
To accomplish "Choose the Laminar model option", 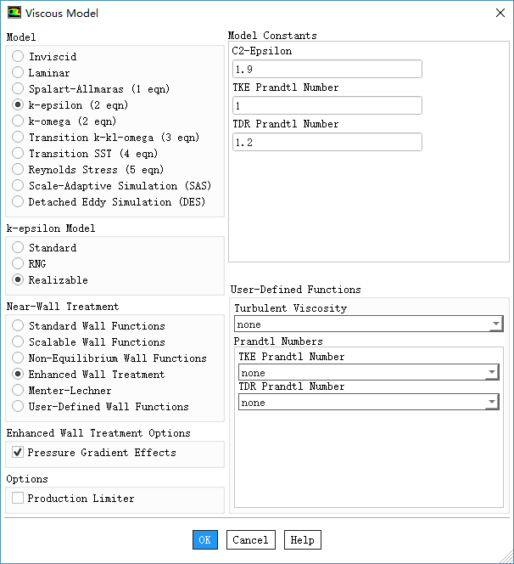I will click(x=18, y=73).
